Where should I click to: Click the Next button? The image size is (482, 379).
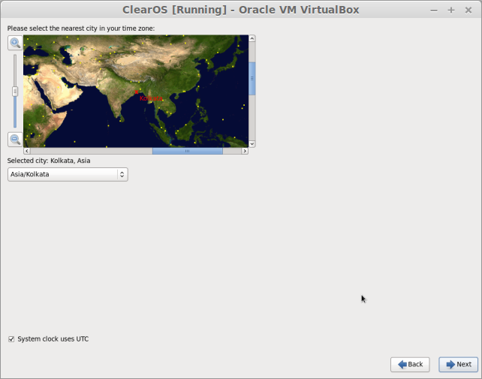(458, 364)
